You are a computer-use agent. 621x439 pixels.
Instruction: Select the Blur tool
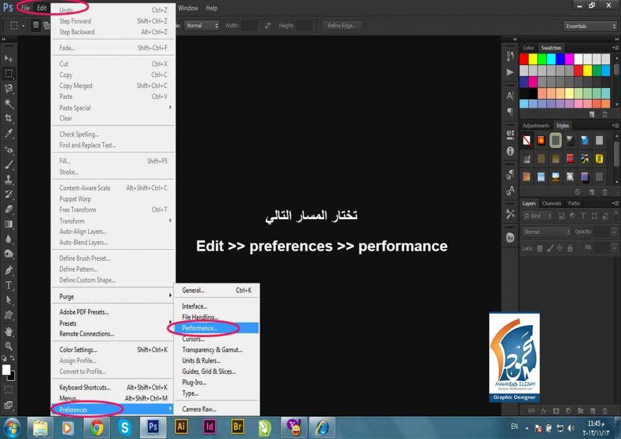coord(8,239)
